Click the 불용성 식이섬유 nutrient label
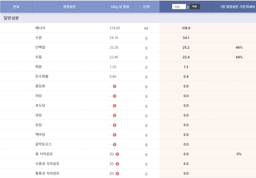The height and width of the screenshot is (178, 256). (47, 173)
